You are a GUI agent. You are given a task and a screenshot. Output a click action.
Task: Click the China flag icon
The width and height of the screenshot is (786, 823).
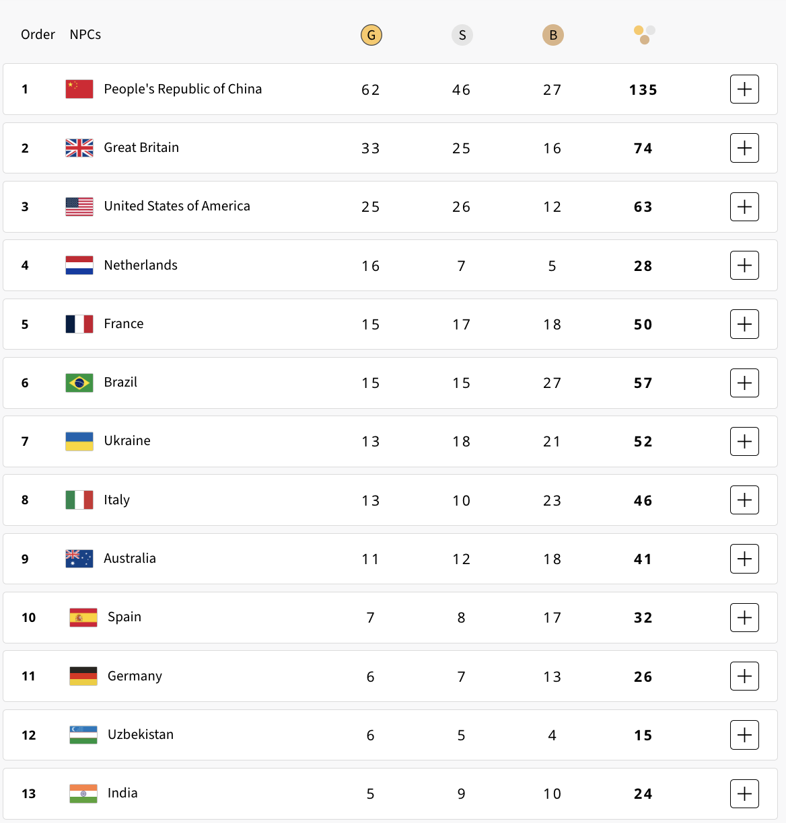[x=79, y=89]
